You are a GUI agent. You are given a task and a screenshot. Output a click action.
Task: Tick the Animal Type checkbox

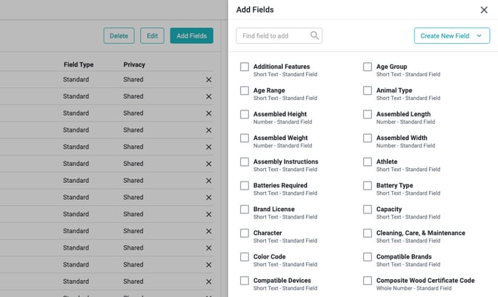pyautogui.click(x=368, y=90)
